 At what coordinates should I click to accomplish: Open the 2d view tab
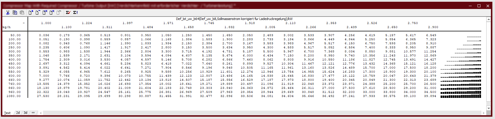click(18, 113)
